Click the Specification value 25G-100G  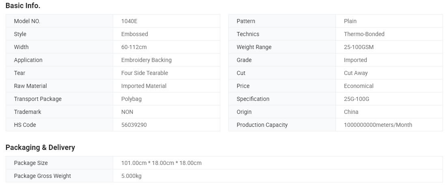pos(357,99)
